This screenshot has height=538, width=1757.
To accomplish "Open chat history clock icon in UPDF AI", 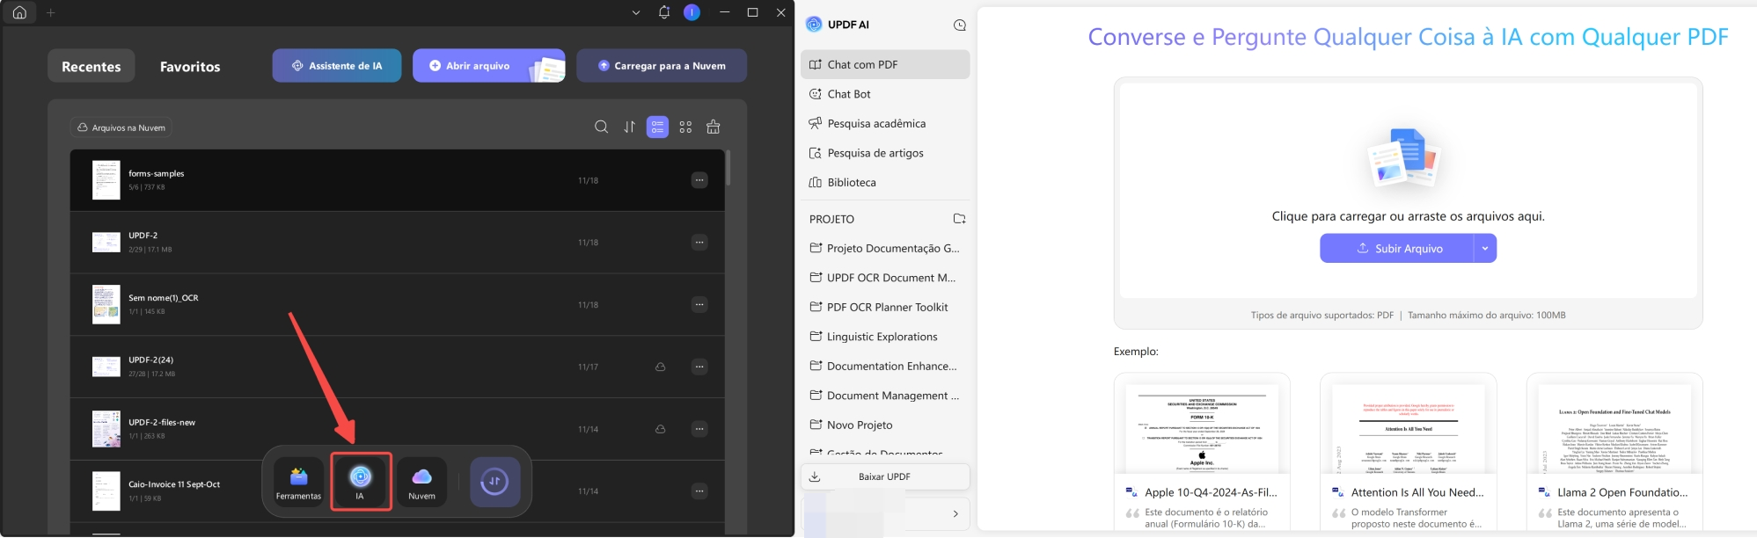I will [x=960, y=25].
